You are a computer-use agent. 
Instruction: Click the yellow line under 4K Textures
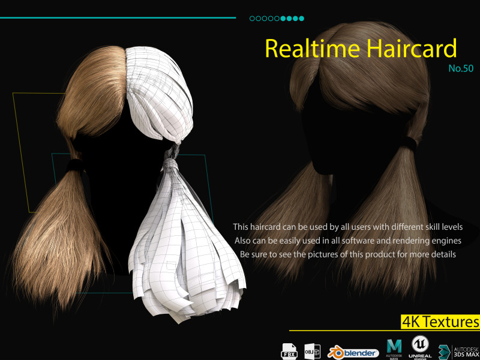(384, 331)
